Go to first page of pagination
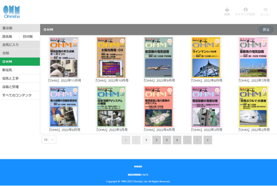The height and width of the screenshot is (186, 277). [126, 140]
